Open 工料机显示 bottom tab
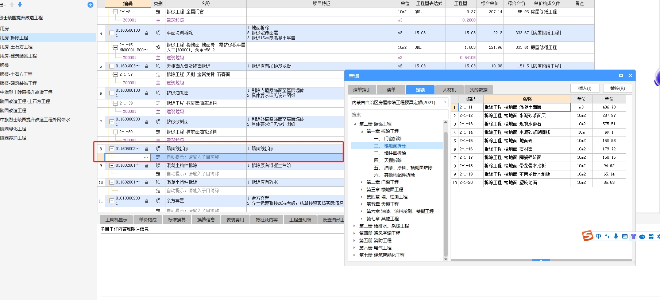This screenshot has height=300, width=660. pos(116,220)
